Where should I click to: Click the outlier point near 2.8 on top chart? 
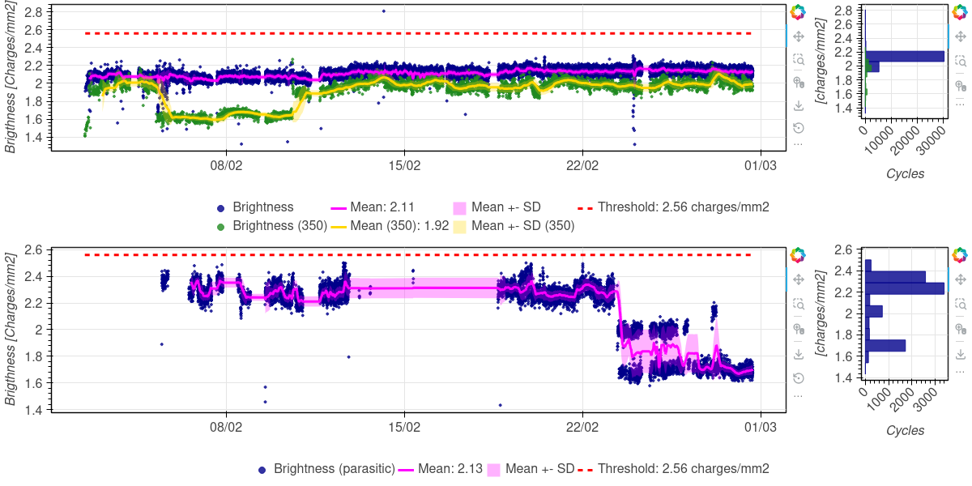tap(383, 11)
